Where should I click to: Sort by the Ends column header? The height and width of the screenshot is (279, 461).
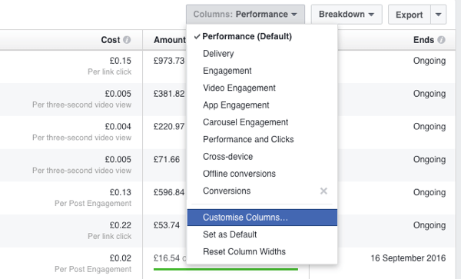pyautogui.click(x=423, y=40)
